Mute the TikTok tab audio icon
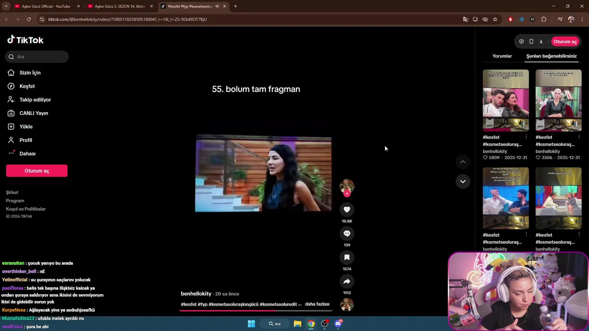The image size is (589, 331). 217,6
